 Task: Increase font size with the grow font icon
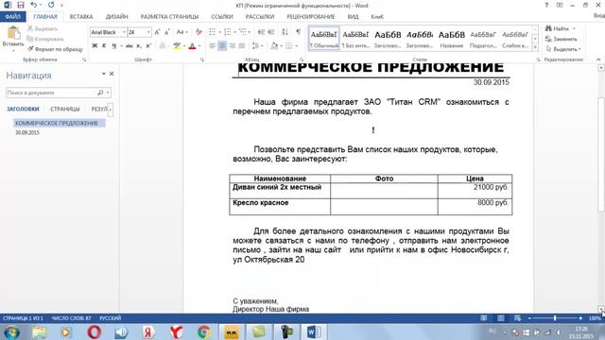pyautogui.click(x=158, y=32)
